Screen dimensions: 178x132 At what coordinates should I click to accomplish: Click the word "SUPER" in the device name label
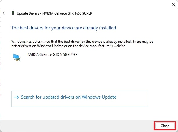click(x=72, y=54)
